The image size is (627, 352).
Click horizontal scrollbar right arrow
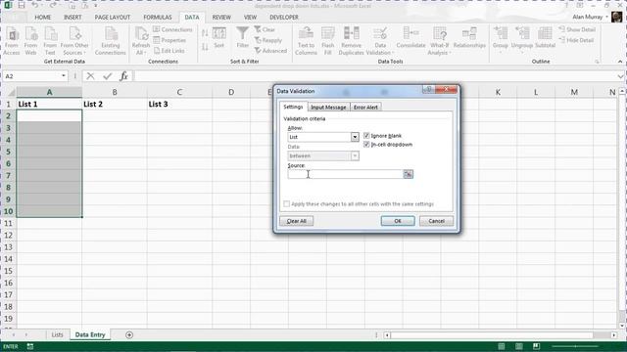614,335
